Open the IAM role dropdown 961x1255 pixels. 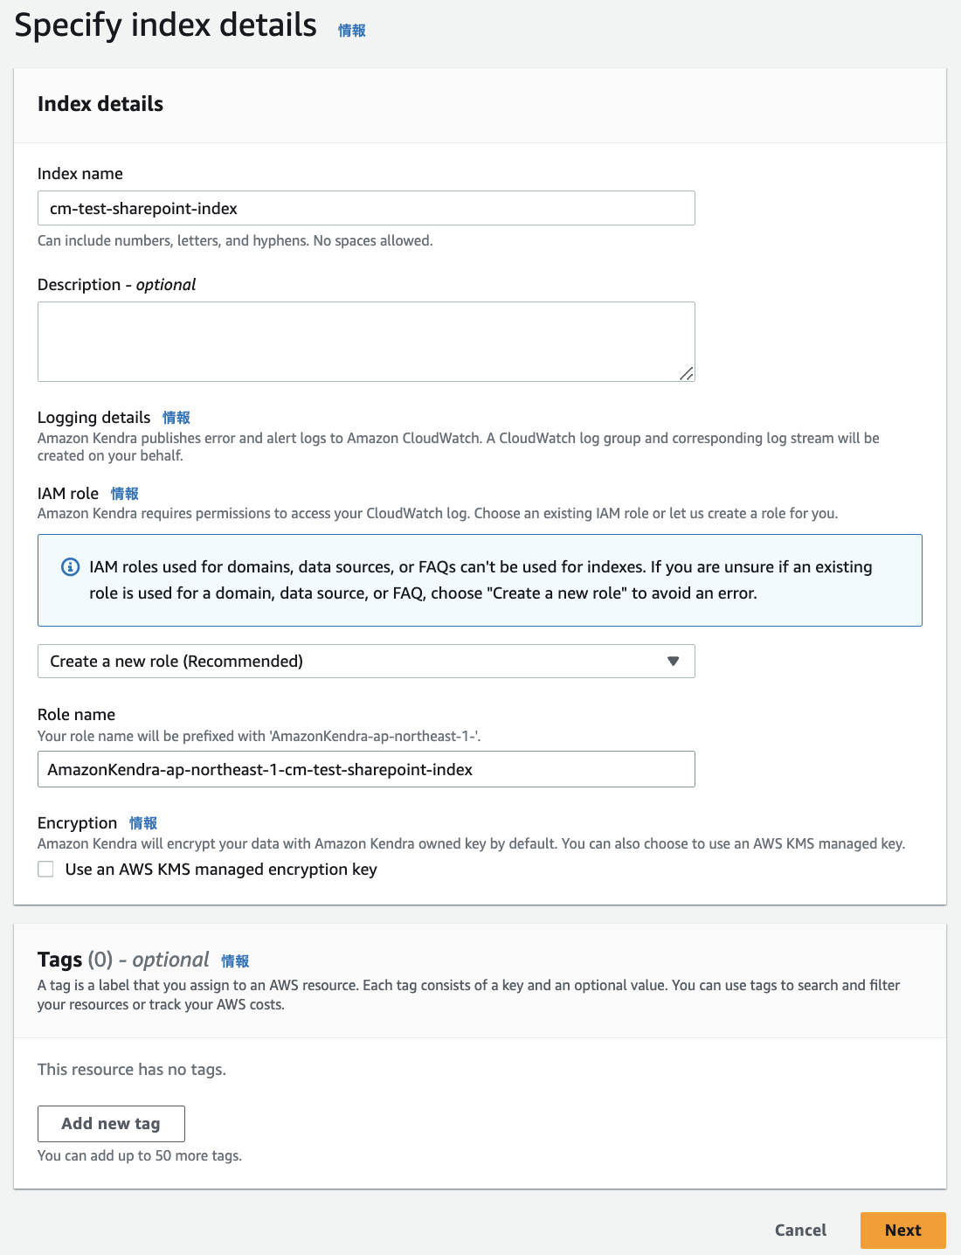click(365, 662)
